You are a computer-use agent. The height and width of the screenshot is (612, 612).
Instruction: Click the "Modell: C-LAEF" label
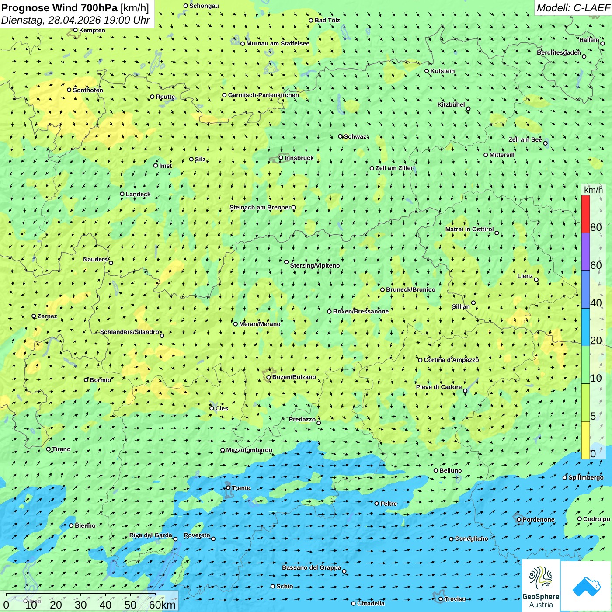click(573, 8)
